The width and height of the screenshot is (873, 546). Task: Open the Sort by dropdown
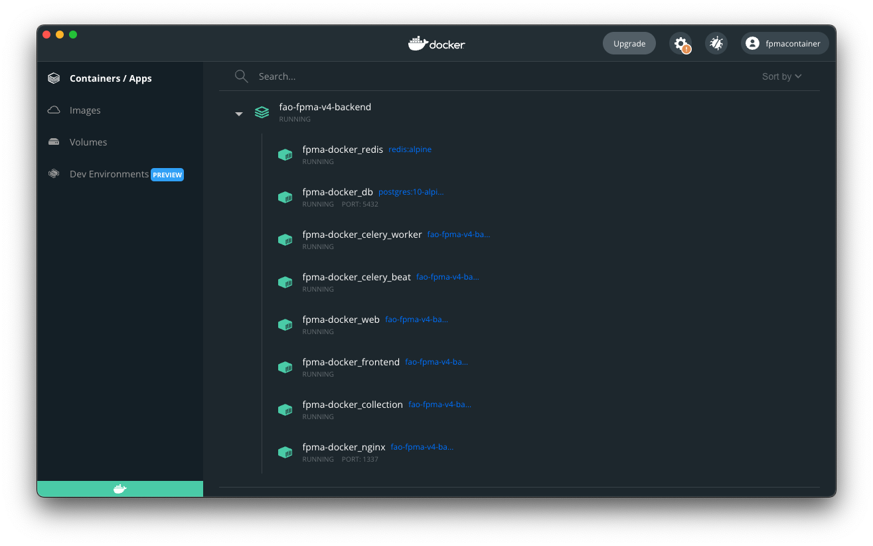click(782, 76)
